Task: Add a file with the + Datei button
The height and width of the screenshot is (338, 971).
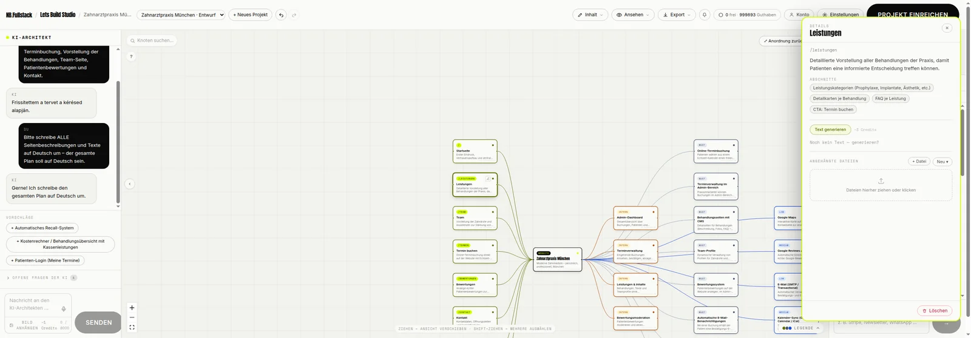Action: [919, 162]
